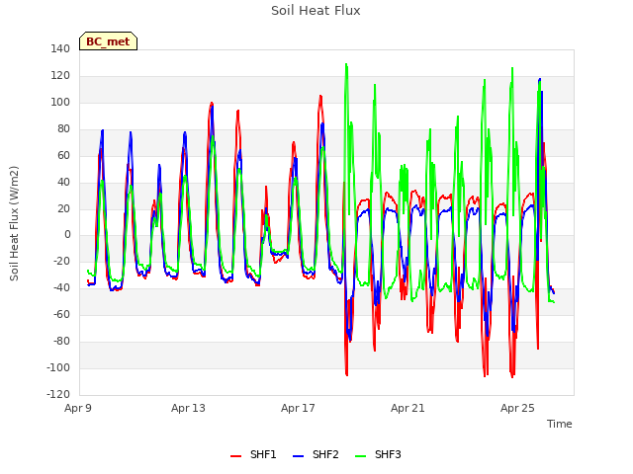Click the 40 y-axis tick label
This screenshot has width=633, height=474.
click(63, 182)
